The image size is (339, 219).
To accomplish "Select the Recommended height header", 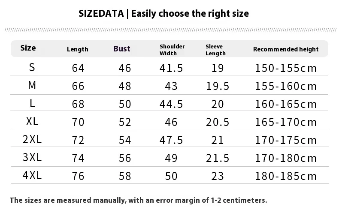I will pyautogui.click(x=286, y=49).
